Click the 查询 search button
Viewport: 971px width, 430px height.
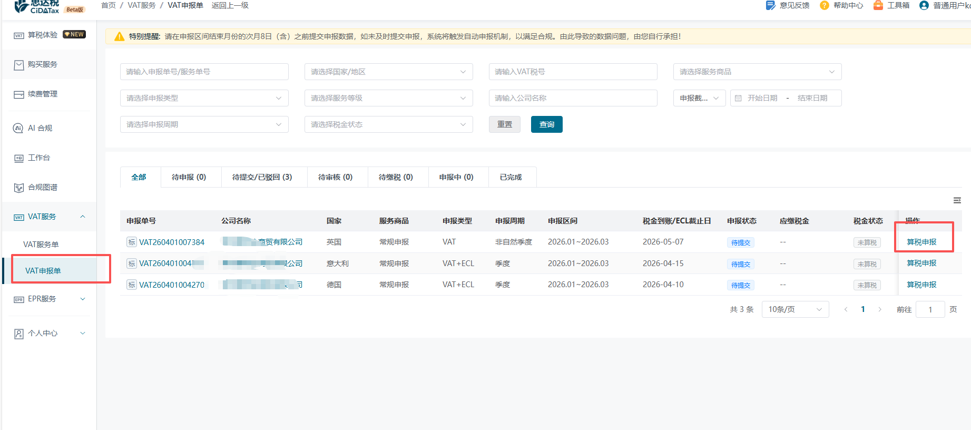(546, 124)
